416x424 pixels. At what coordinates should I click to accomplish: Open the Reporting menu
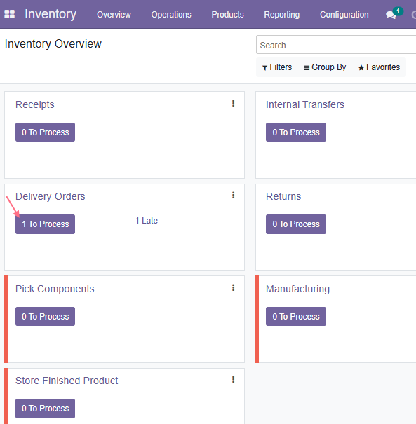point(282,14)
